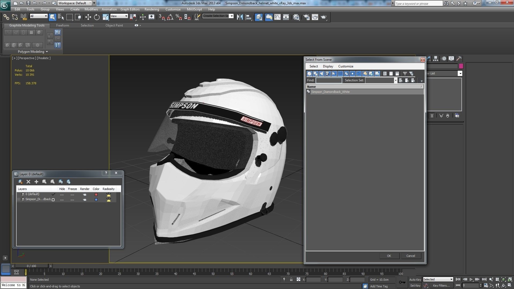Click the Set Key button
The width and height of the screenshot is (514, 289).
[x=415, y=286]
